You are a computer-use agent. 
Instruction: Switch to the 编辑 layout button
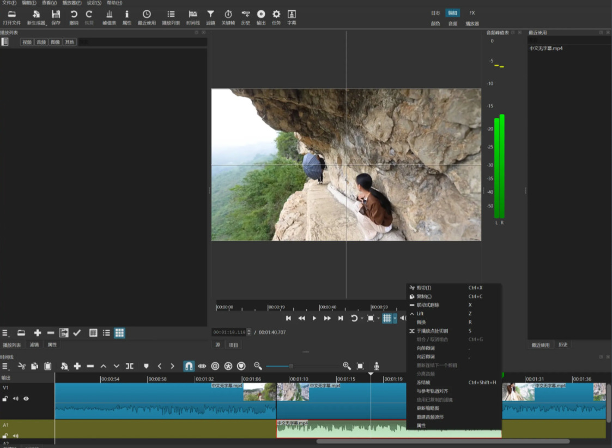452,13
